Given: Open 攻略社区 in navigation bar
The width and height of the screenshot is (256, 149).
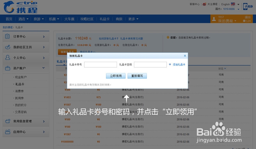Looking at the screenshot, I should [87, 19].
